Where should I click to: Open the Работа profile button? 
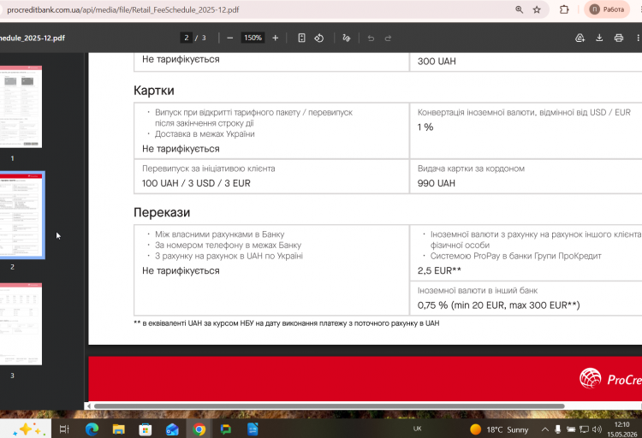pos(607,9)
